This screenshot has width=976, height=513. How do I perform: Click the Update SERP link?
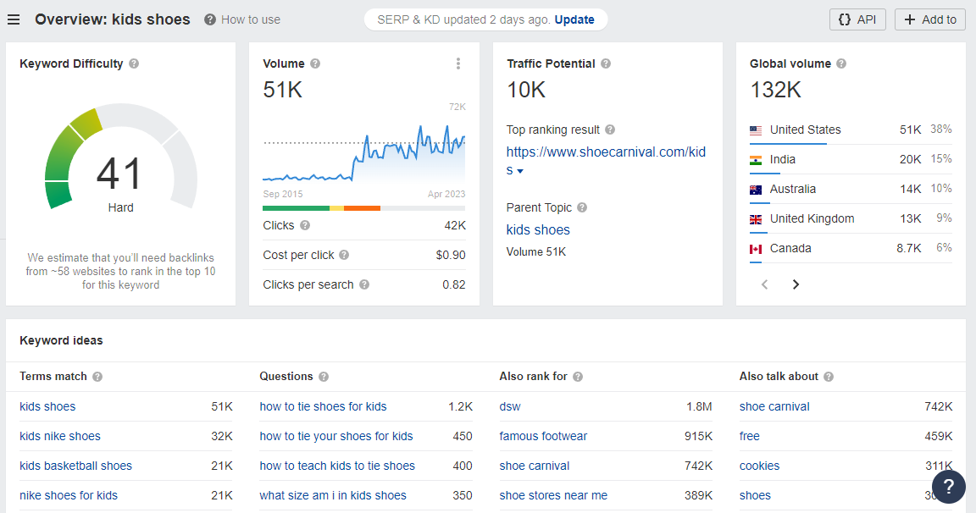pos(574,19)
